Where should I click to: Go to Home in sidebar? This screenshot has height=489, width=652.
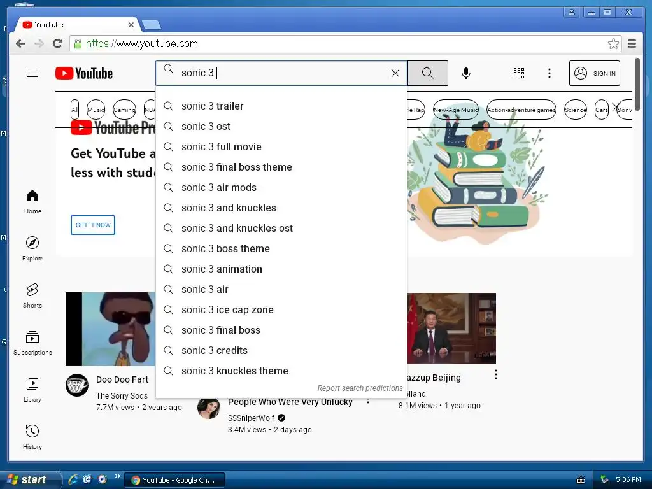tap(32, 202)
